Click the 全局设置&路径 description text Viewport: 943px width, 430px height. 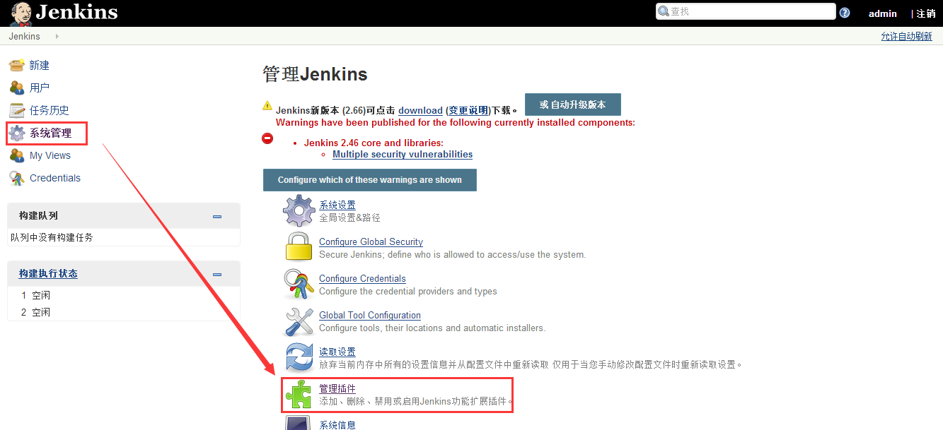[349, 217]
